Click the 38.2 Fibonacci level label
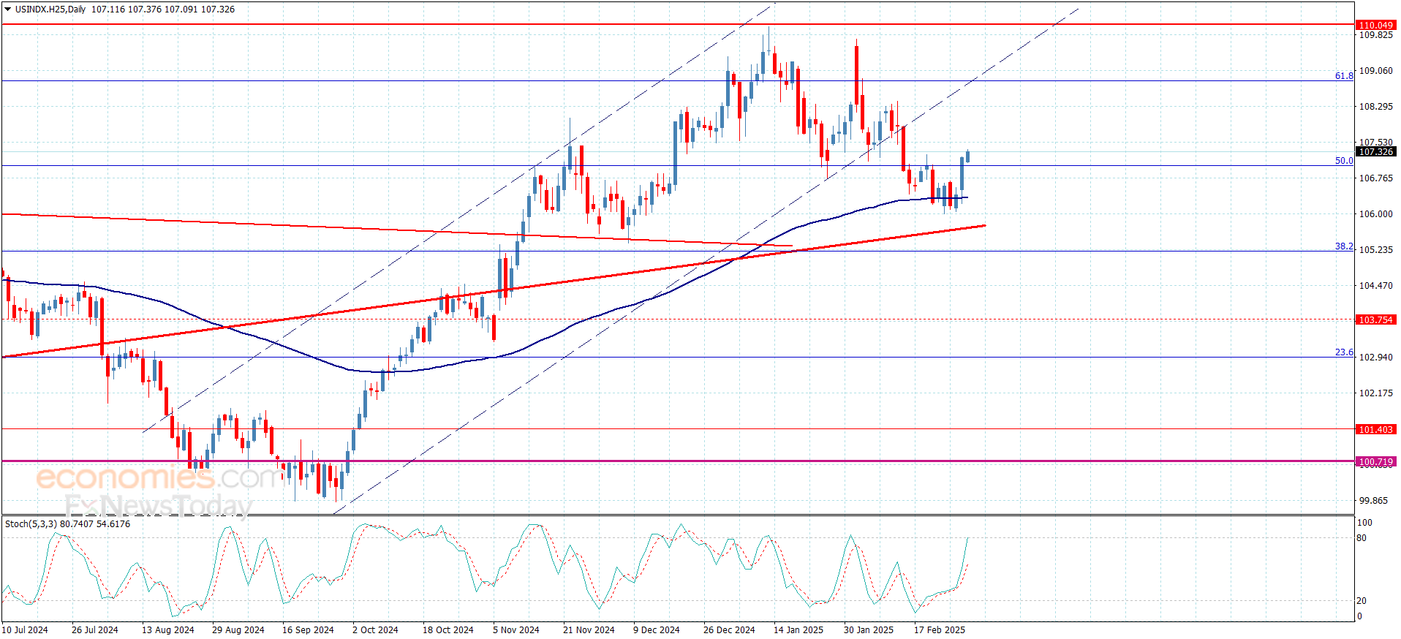Image resolution: width=1401 pixels, height=639 pixels. pyautogui.click(x=1344, y=246)
